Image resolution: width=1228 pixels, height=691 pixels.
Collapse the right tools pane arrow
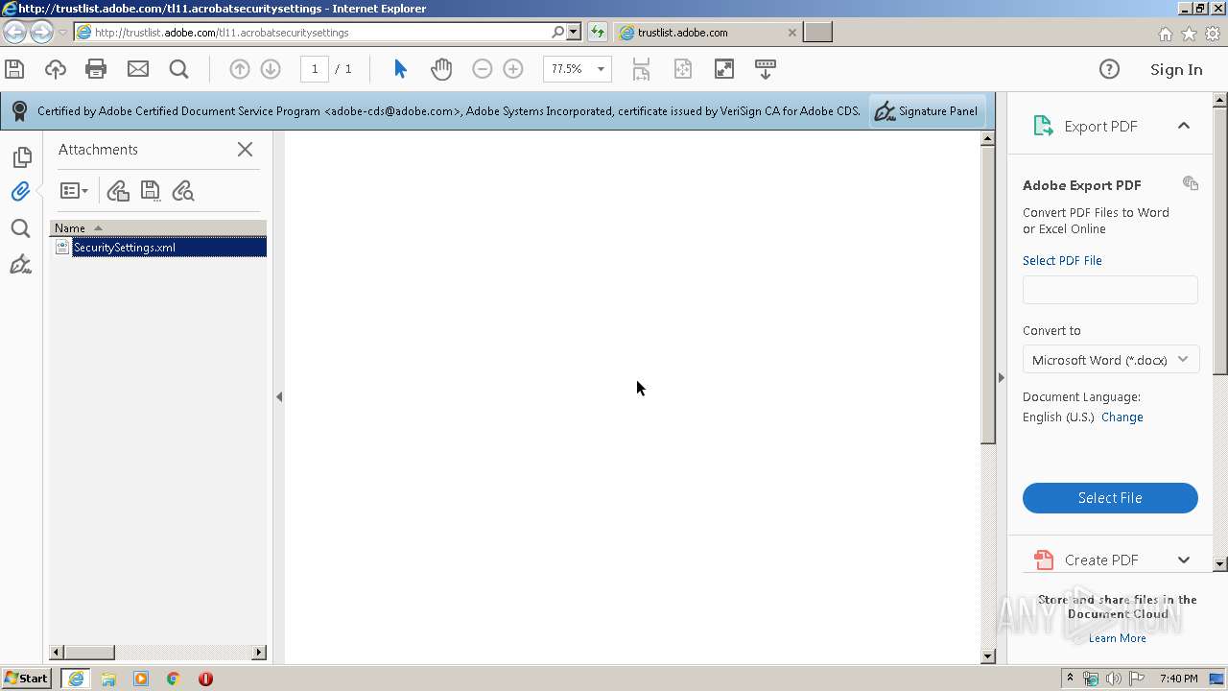pos(1001,377)
